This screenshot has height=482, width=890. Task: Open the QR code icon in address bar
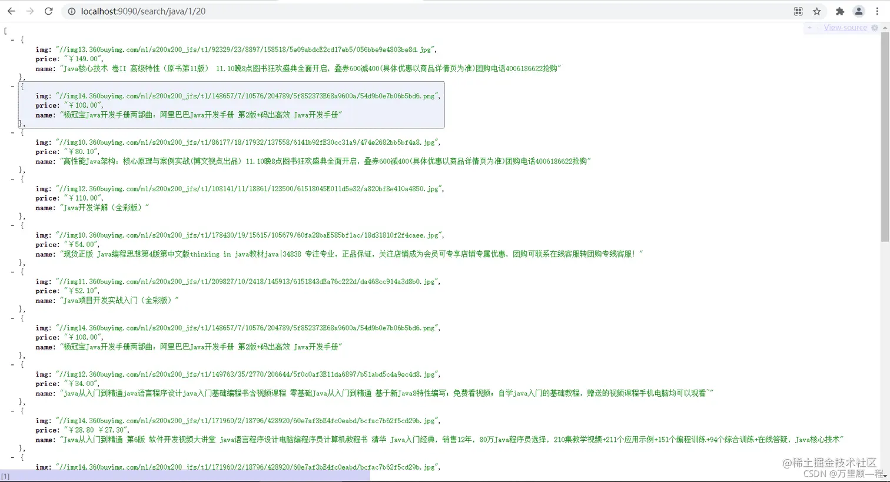[x=798, y=11]
